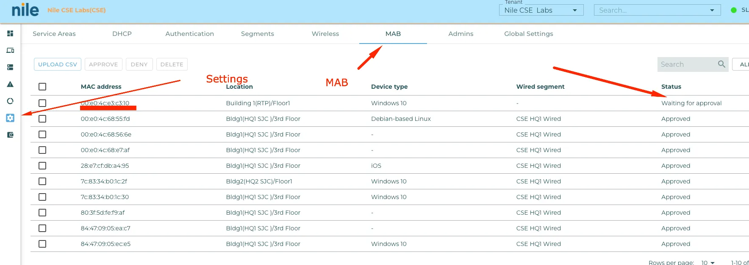
Task: Switch to the Wireless tab
Action: coord(325,34)
